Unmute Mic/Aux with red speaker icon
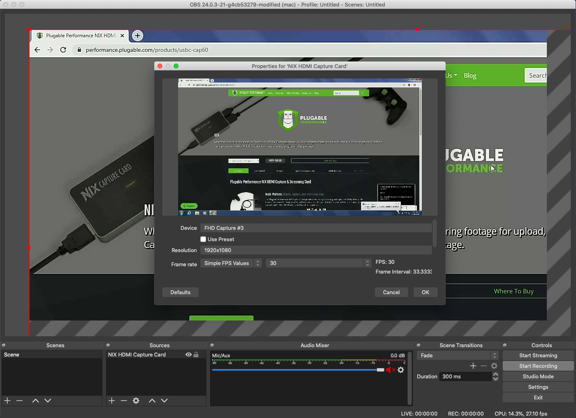The width and height of the screenshot is (576, 418). 390,370
